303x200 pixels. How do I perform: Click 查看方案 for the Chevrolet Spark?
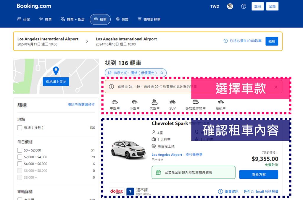(259, 175)
